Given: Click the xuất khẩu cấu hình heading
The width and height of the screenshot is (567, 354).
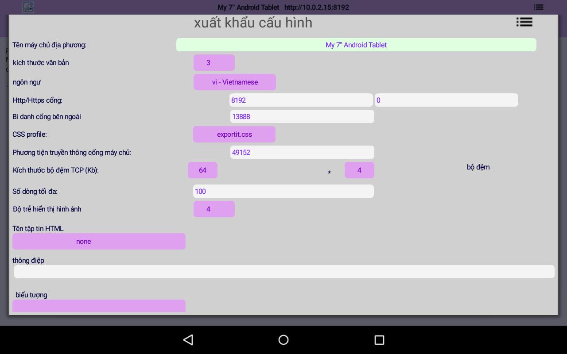Looking at the screenshot, I should coord(253,23).
